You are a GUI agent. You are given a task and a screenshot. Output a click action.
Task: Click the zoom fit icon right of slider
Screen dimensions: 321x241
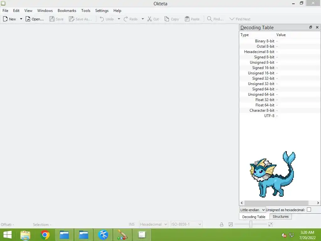271,224
